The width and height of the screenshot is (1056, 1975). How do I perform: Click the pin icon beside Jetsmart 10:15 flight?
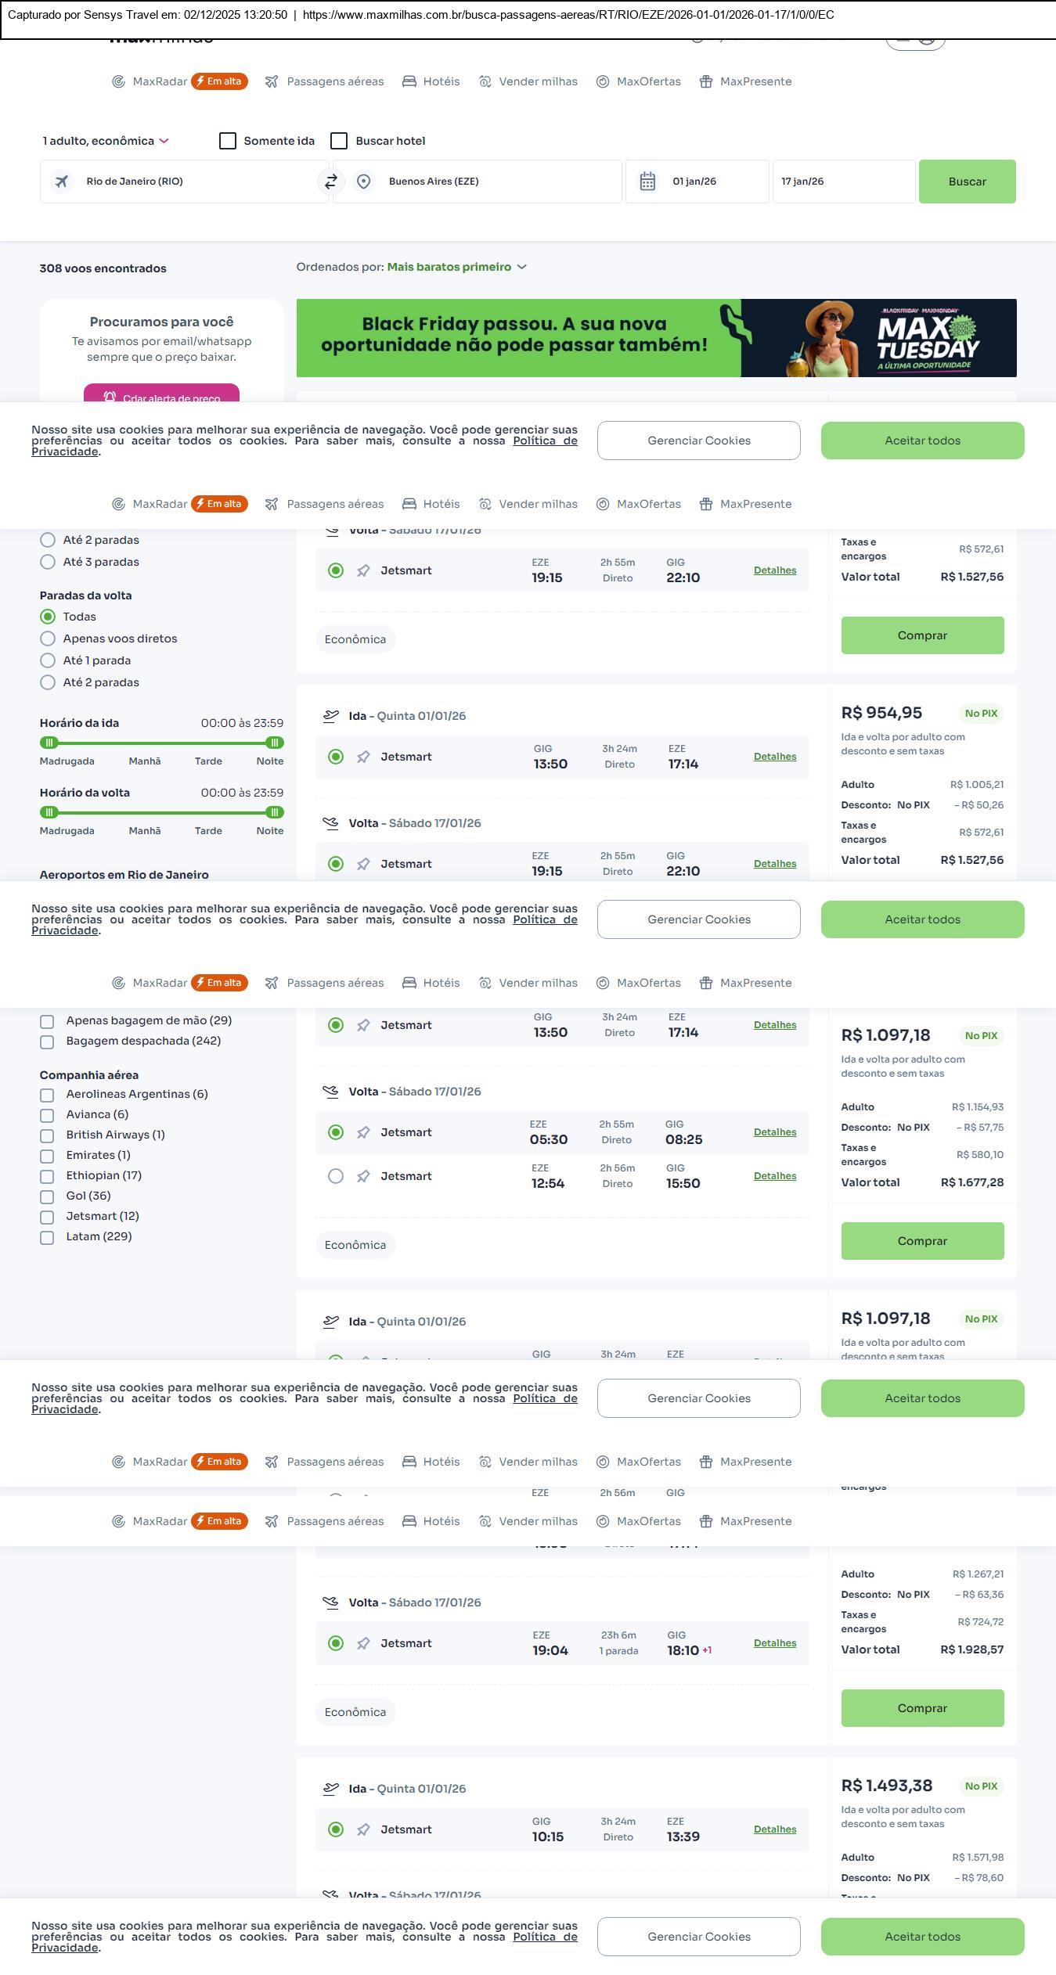[x=363, y=1829]
